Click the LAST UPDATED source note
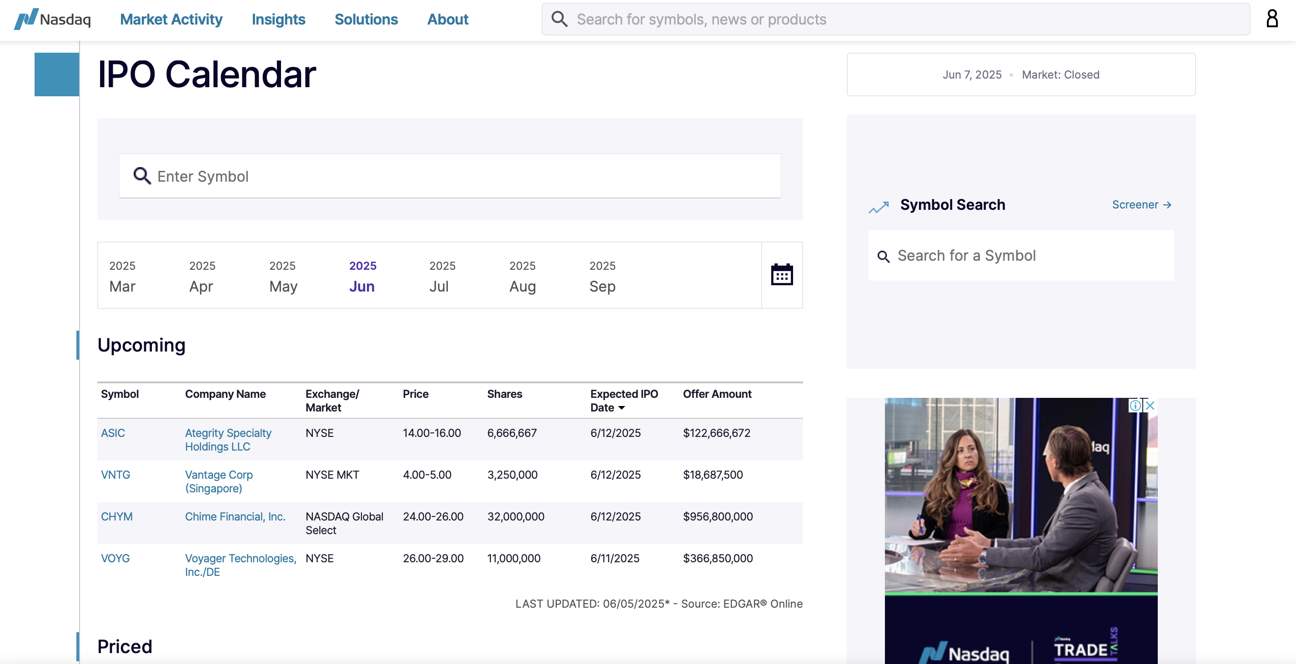The image size is (1296, 664). [x=658, y=604]
